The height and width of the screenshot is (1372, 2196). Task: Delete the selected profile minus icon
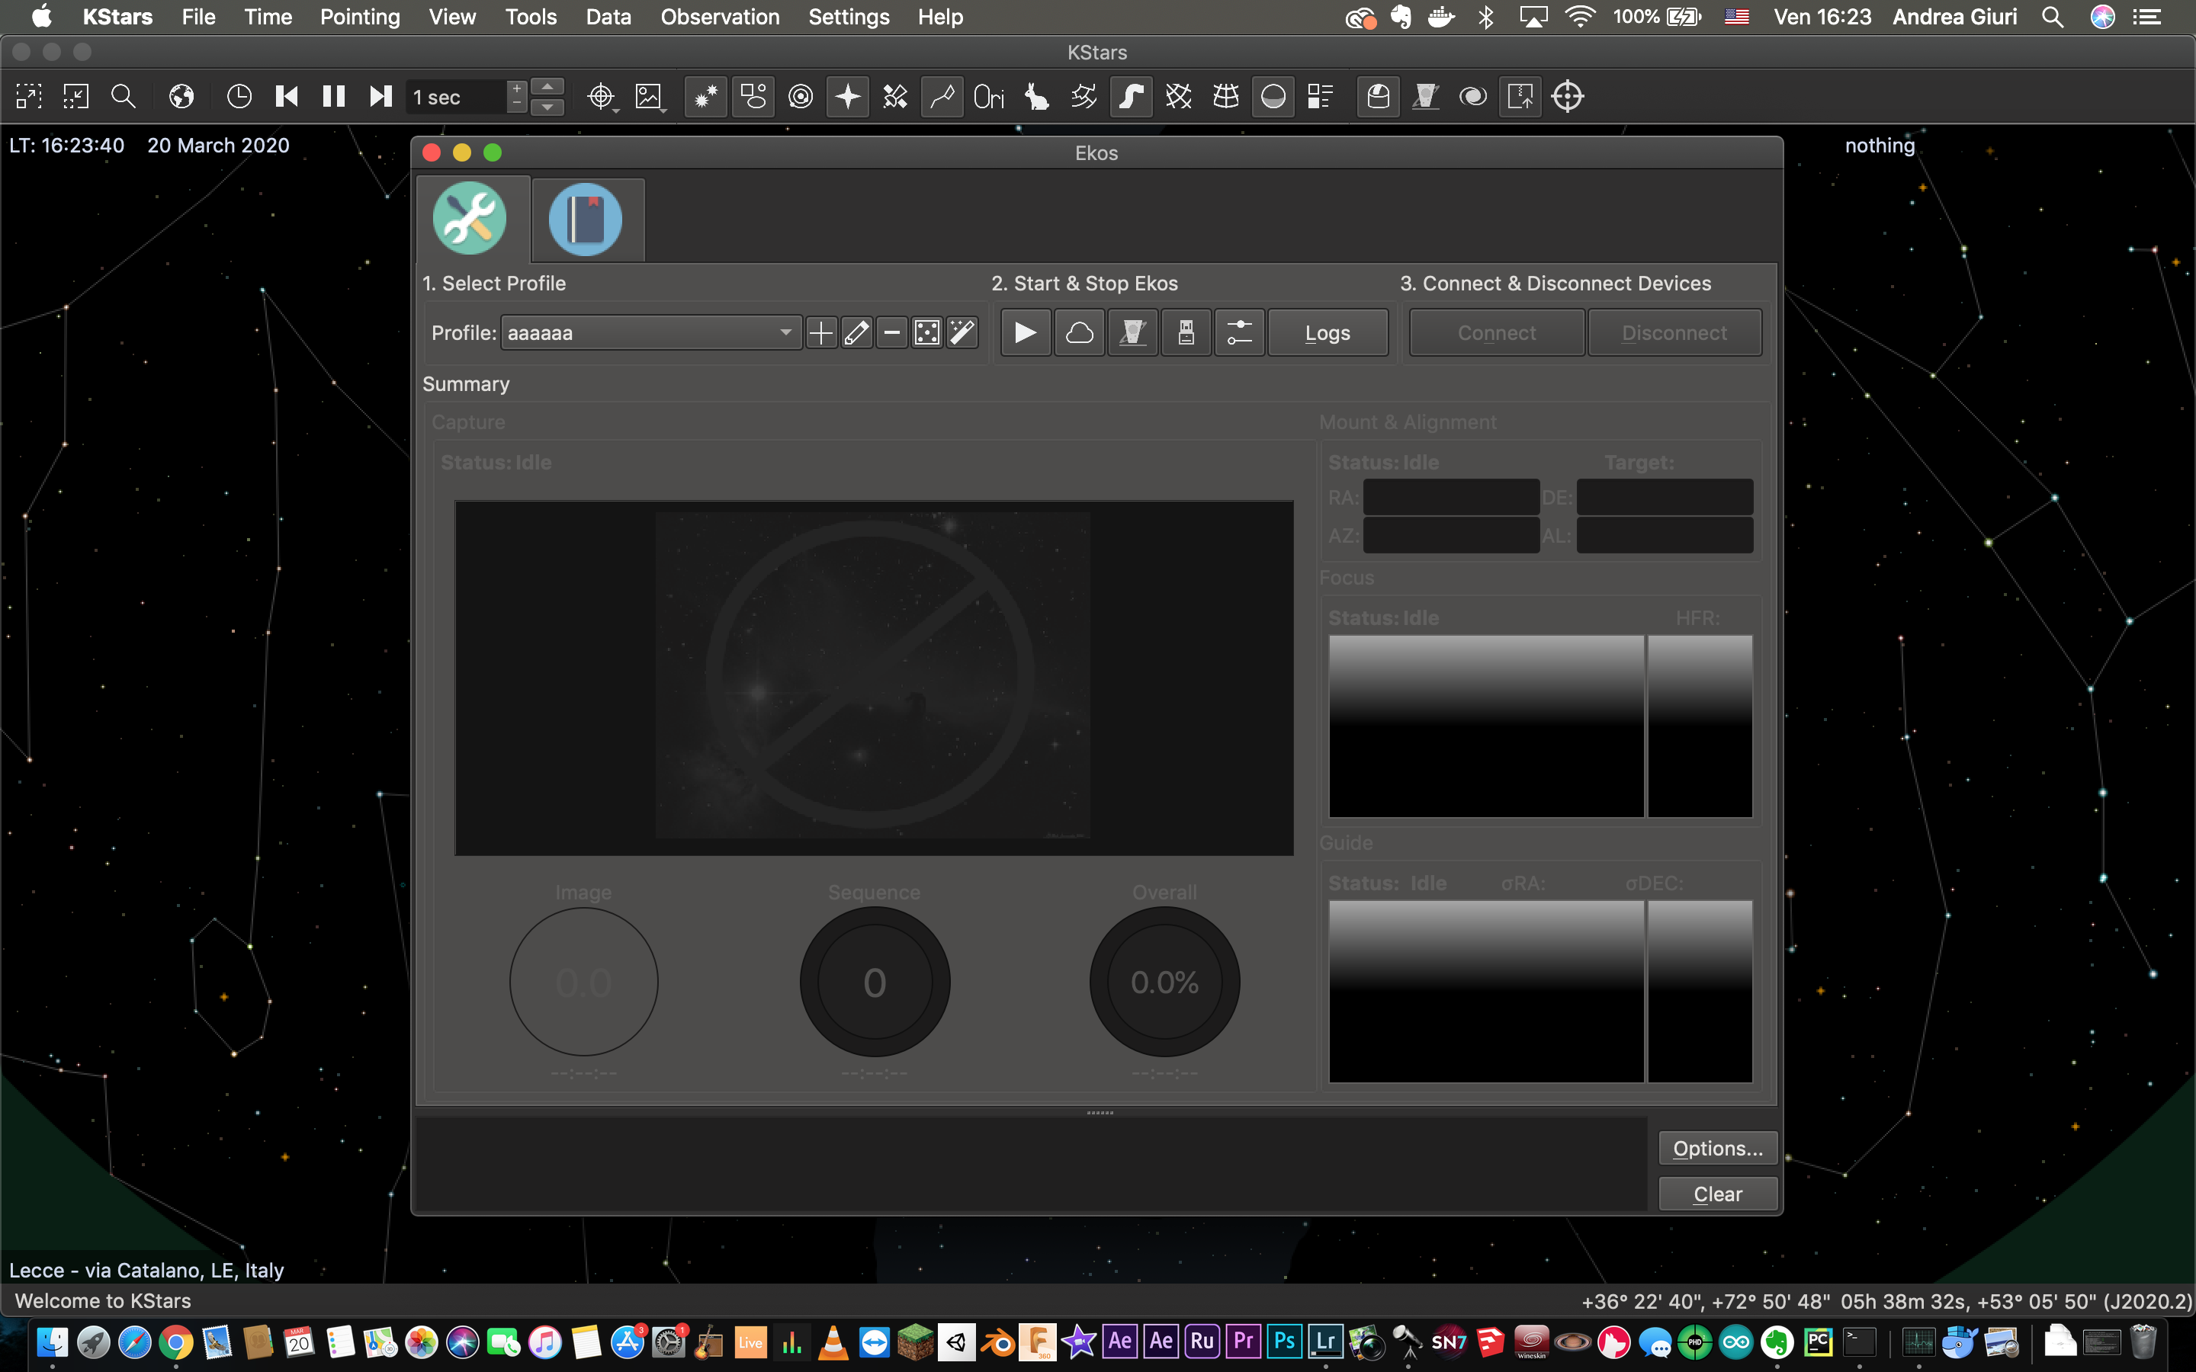pyautogui.click(x=892, y=333)
